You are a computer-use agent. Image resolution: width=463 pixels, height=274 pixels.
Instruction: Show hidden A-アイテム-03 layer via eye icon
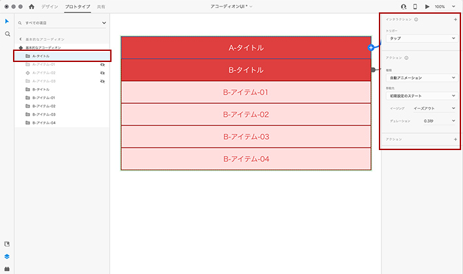(x=102, y=81)
